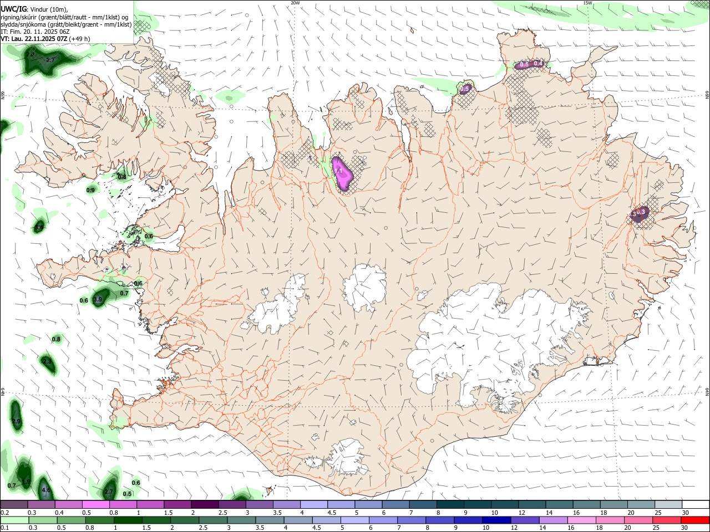Image resolution: width=710 pixels, height=532 pixels.
Task: Click the 1.9 rain value on the map
Action: tap(26, 482)
